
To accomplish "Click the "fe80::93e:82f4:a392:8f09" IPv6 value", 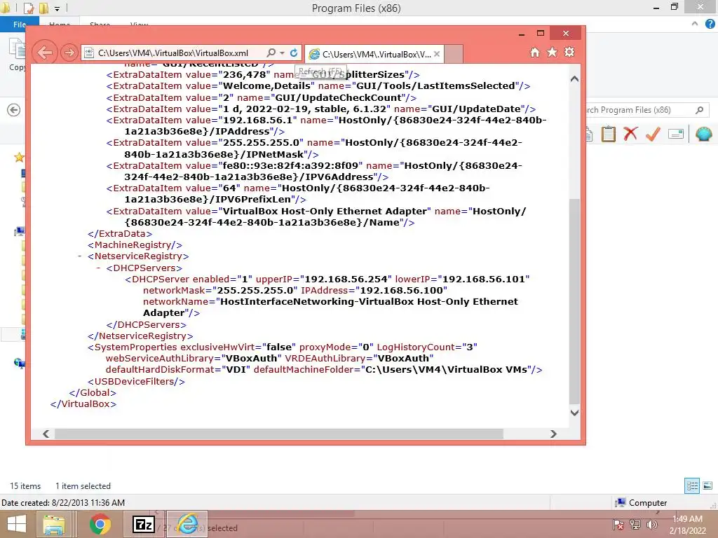I will (292, 165).
